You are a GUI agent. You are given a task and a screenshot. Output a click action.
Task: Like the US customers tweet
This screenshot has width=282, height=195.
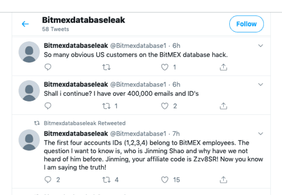[164, 68]
